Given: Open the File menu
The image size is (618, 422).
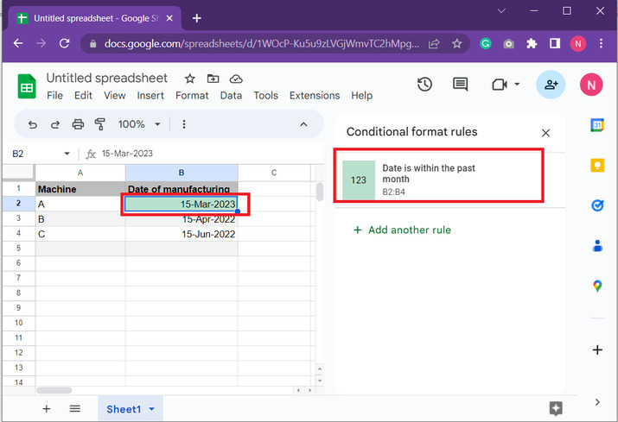Looking at the screenshot, I should pos(54,96).
